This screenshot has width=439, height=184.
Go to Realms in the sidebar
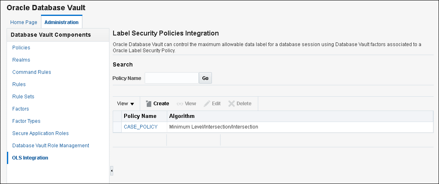tap(21, 60)
